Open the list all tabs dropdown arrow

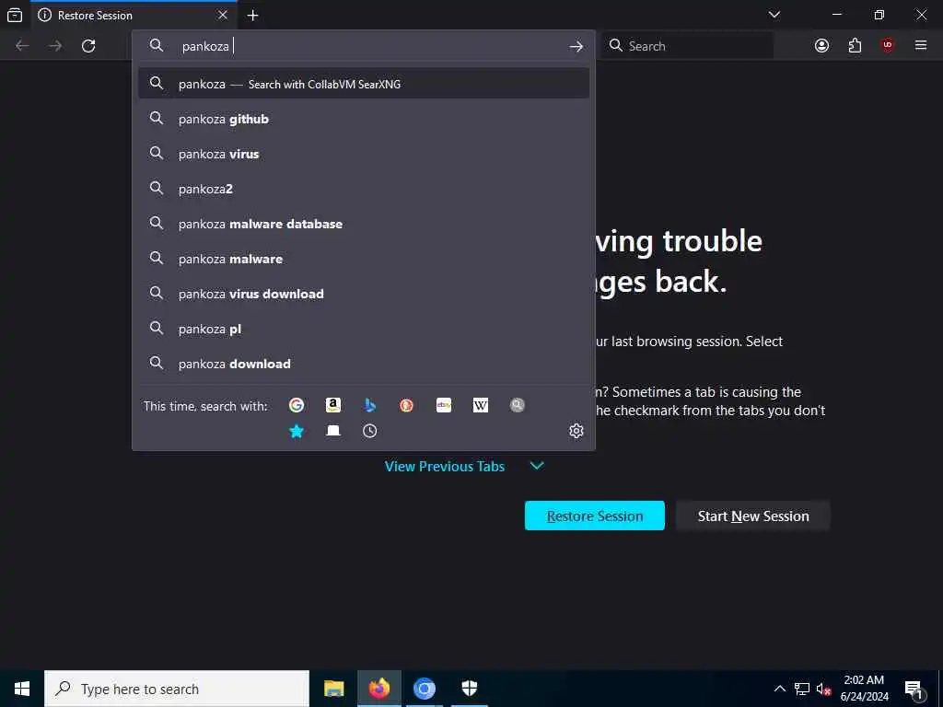pyautogui.click(x=774, y=15)
